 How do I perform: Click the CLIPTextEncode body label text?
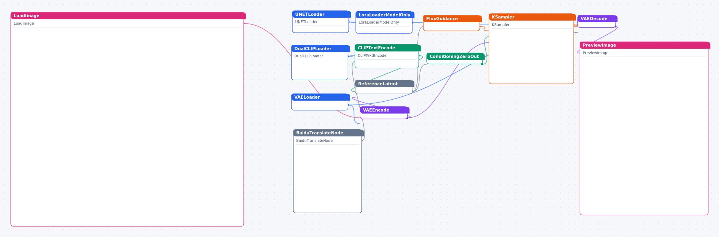(372, 55)
